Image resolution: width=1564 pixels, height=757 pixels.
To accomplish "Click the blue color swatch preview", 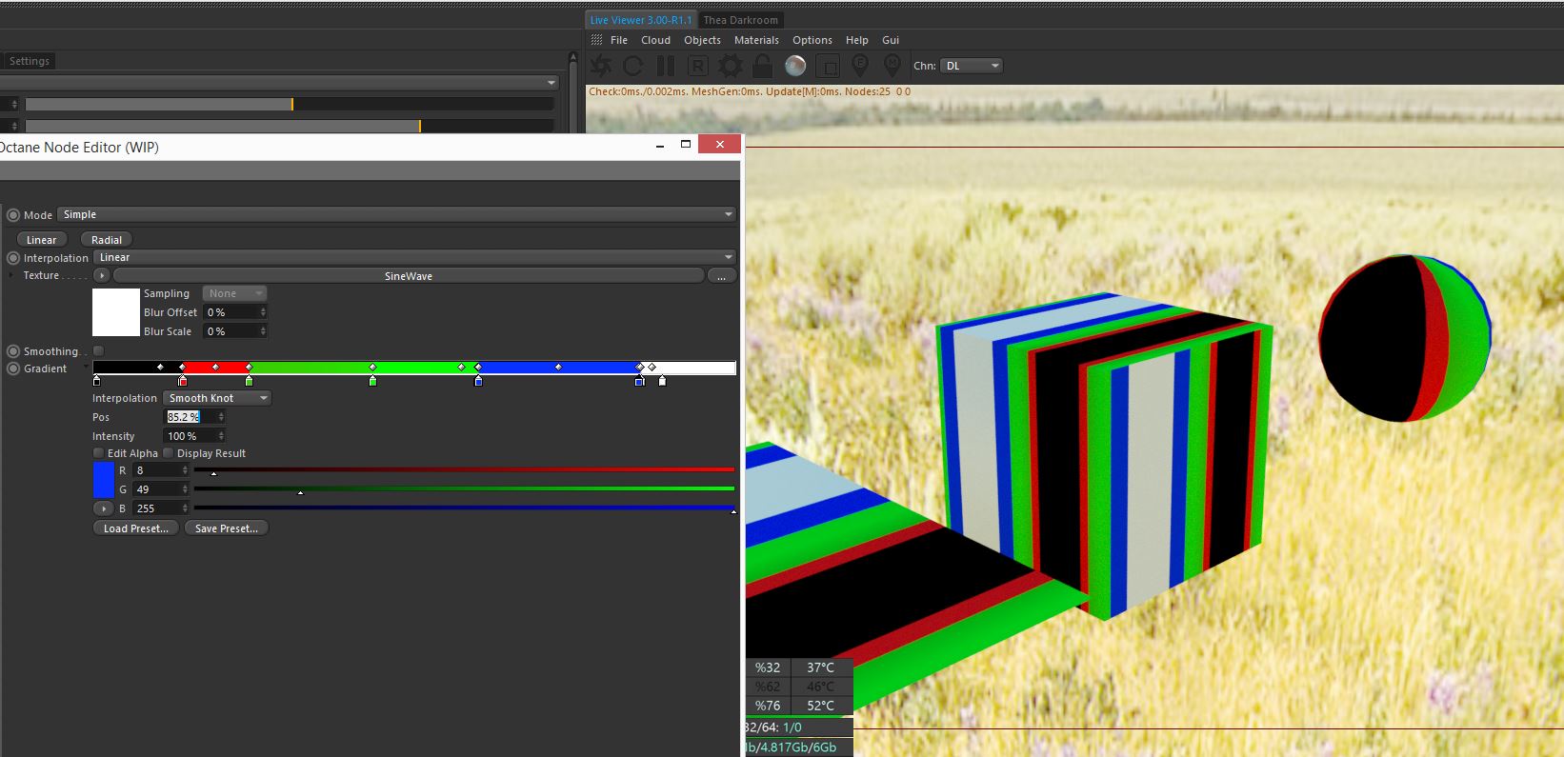I will coord(104,480).
